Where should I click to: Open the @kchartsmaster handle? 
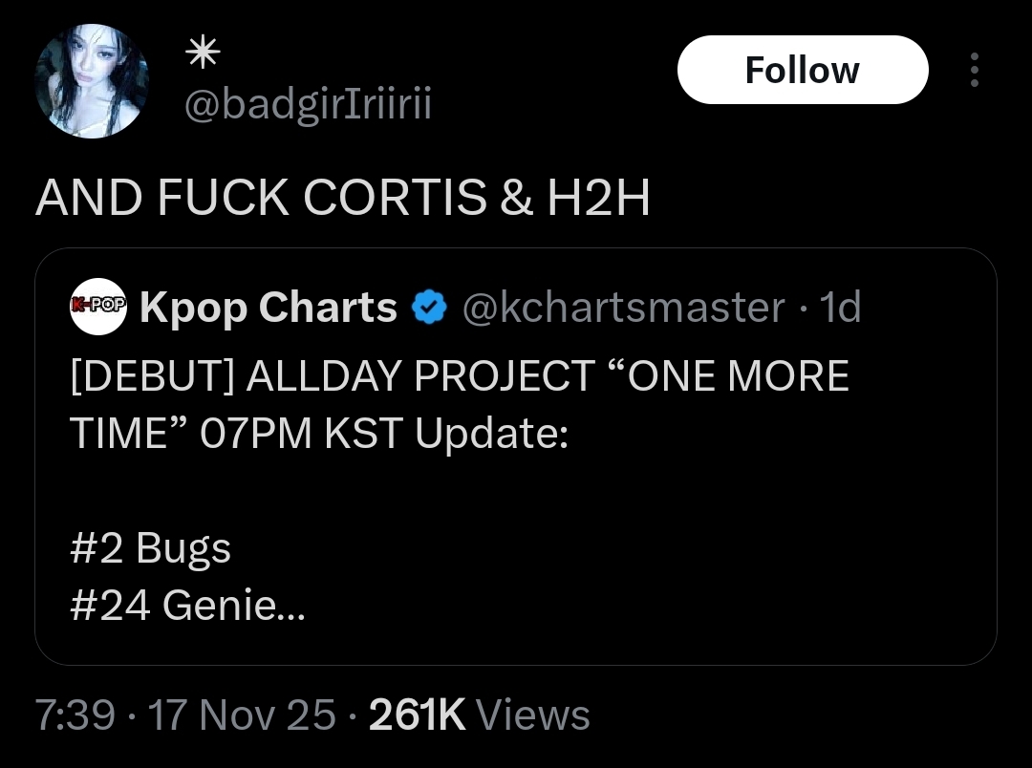point(624,307)
